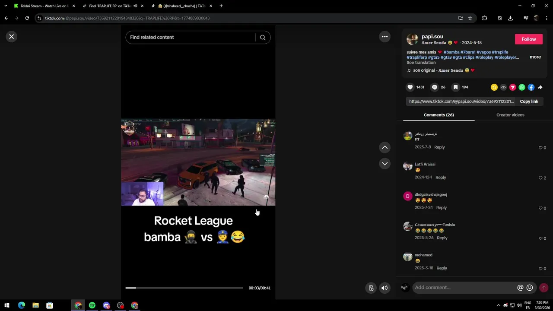Open Spotify from taskbar
The height and width of the screenshot is (311, 553).
tap(92, 305)
